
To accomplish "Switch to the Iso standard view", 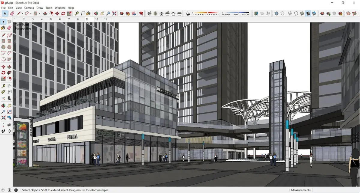I will 149,13.
